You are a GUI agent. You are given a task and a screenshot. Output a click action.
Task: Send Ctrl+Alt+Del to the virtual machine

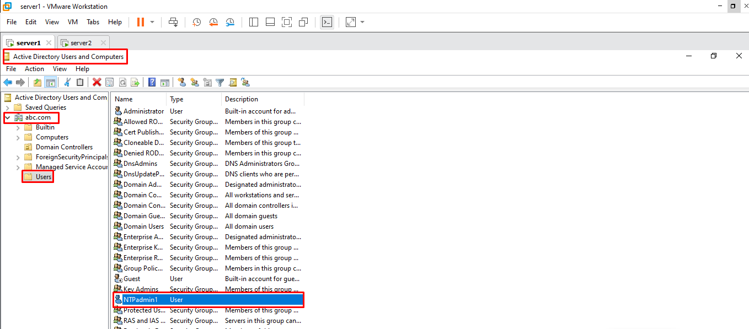(x=173, y=22)
